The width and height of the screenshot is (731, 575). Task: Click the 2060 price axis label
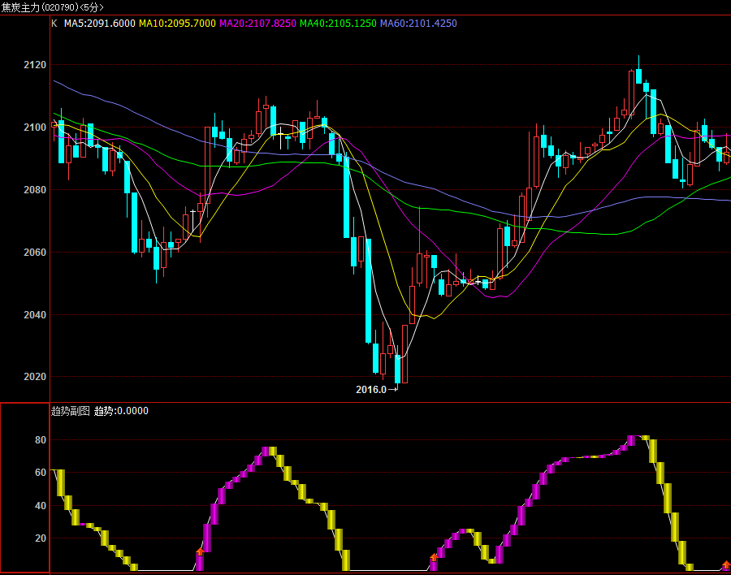coord(35,253)
